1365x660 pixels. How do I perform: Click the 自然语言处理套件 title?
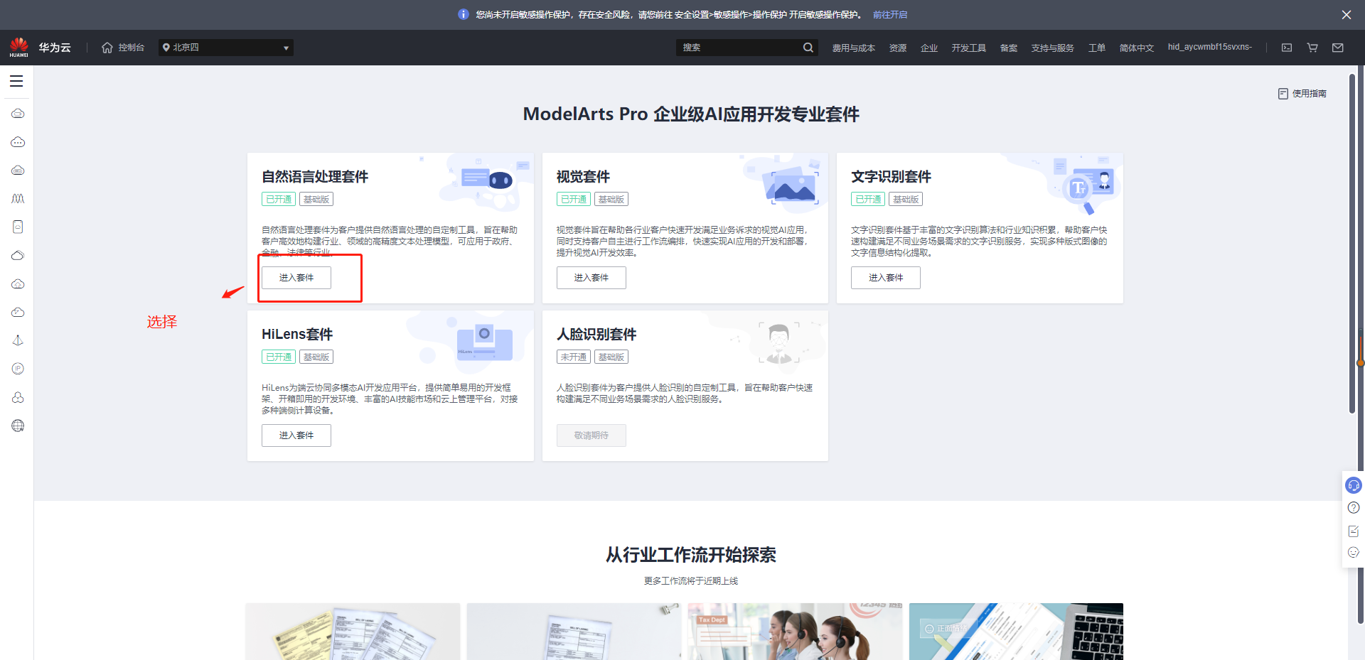(315, 176)
